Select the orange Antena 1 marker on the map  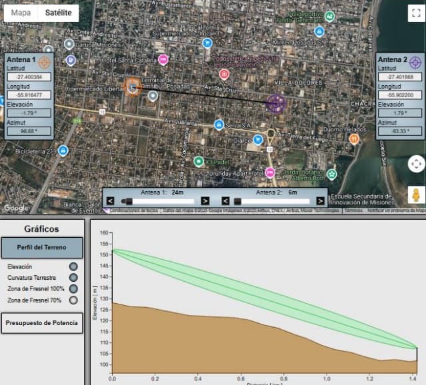click(x=133, y=87)
